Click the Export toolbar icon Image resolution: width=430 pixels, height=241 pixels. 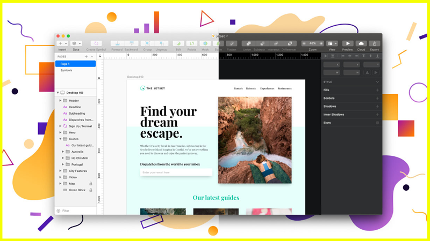[x=374, y=43]
